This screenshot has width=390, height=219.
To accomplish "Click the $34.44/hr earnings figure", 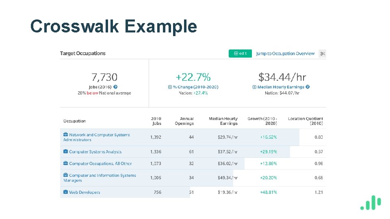I will coord(282,77).
